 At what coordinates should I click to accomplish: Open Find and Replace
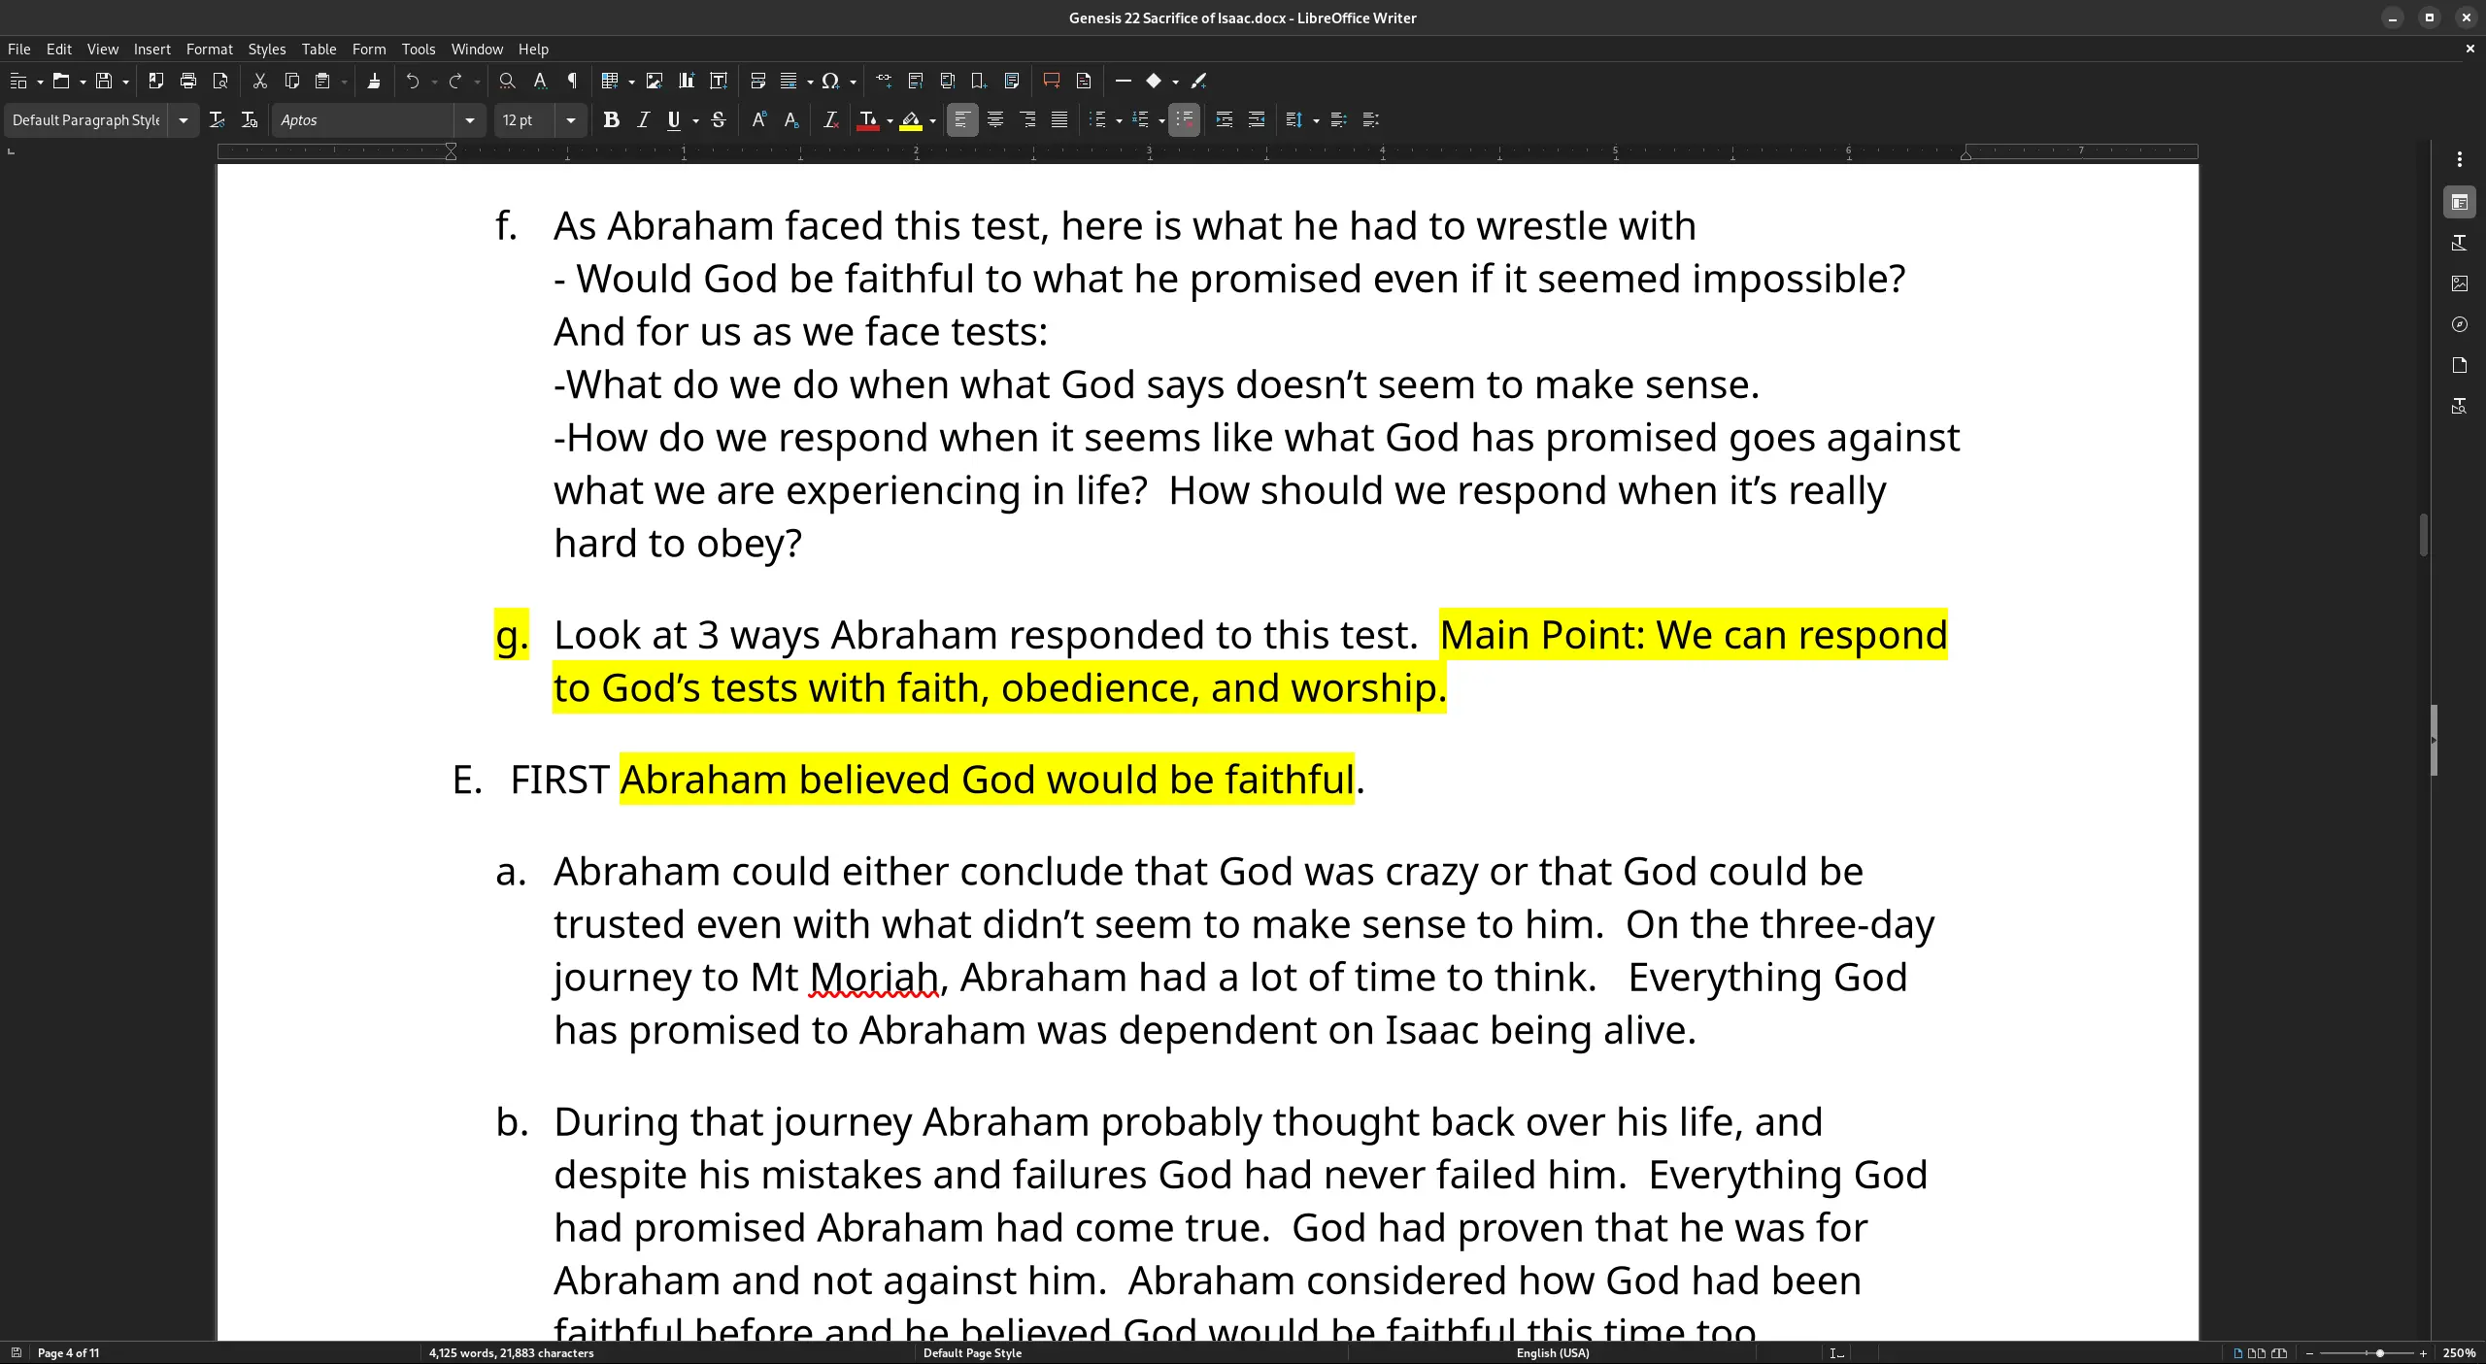coord(507,81)
